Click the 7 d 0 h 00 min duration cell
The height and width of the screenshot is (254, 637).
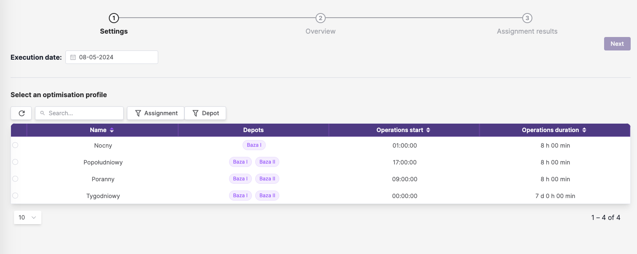click(555, 196)
